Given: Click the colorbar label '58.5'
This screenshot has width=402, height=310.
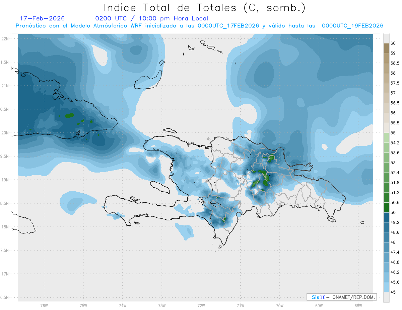Looking at the screenshot, I should point(395,63).
